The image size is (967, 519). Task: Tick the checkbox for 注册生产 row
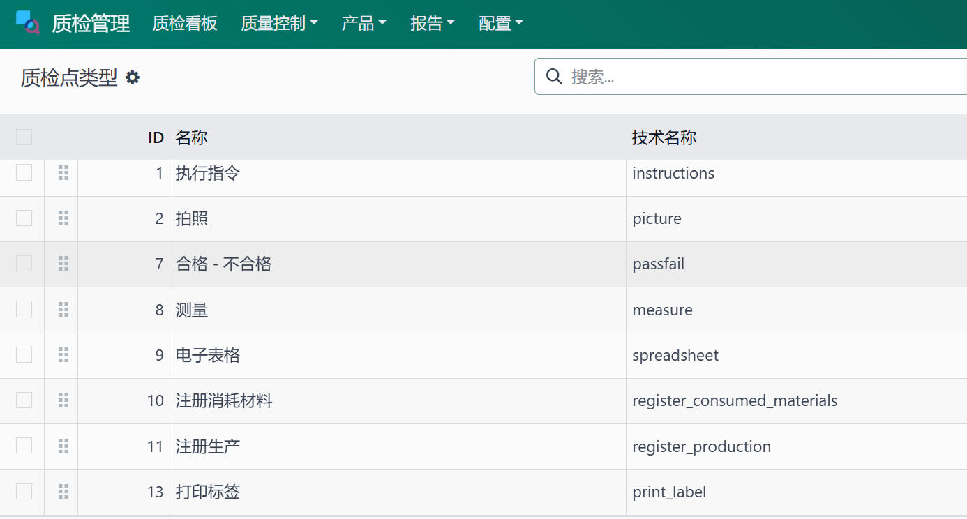tap(24, 446)
